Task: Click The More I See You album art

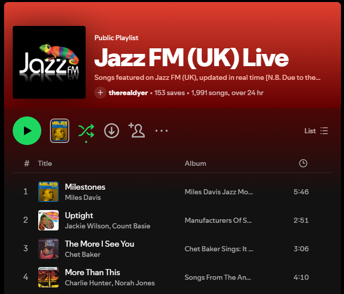Action: pos(48,248)
